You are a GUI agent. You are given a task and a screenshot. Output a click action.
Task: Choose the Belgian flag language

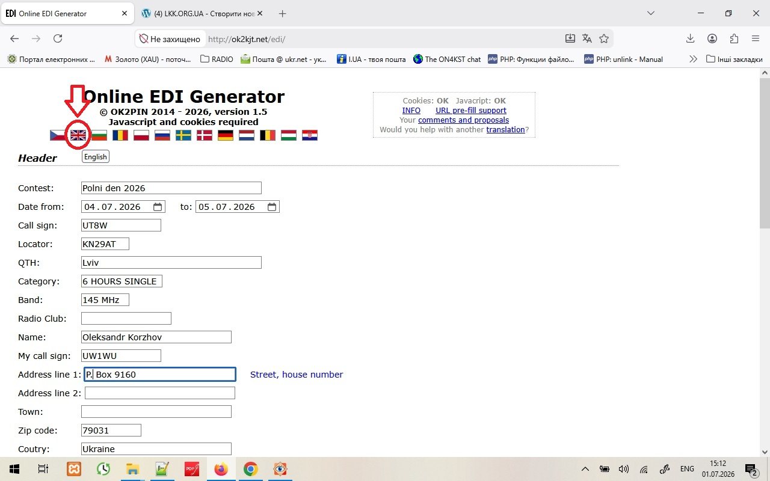(268, 136)
